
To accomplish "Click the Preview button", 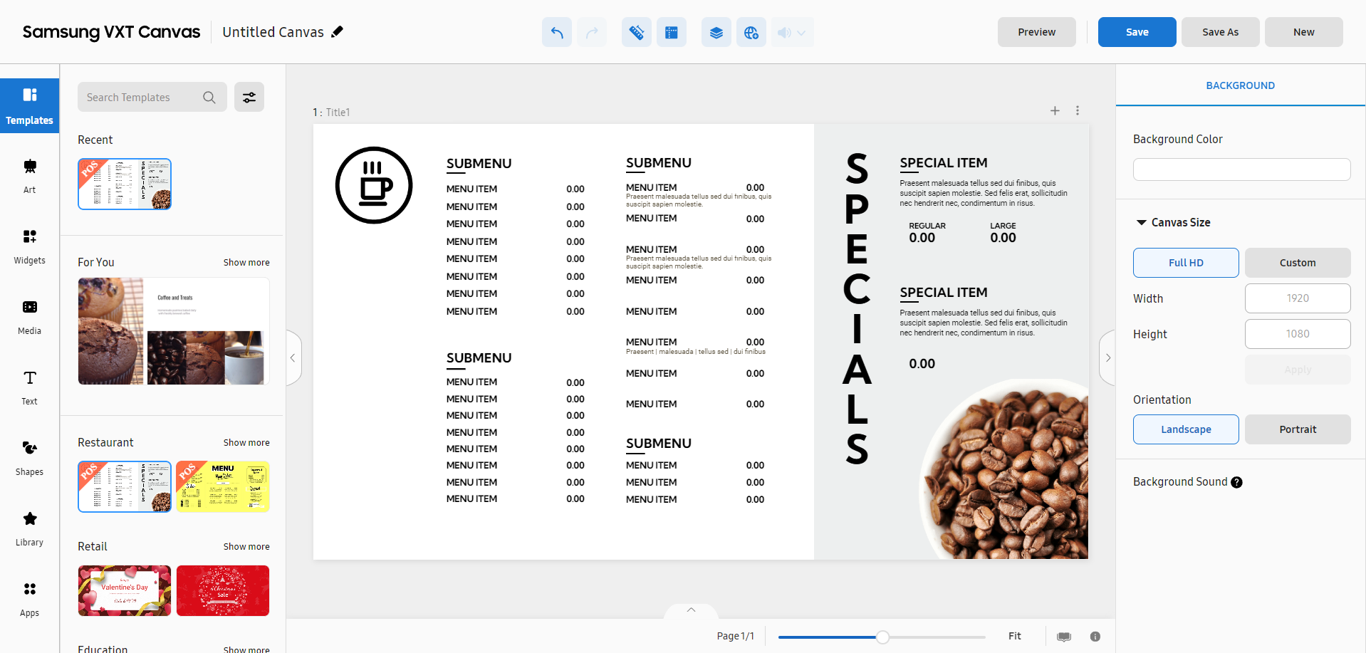I will click(1036, 32).
